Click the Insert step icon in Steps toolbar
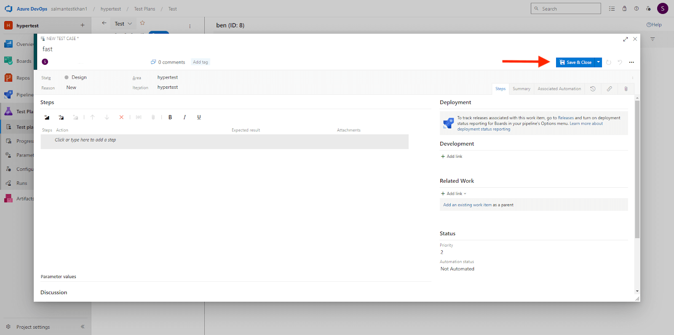The width and height of the screenshot is (674, 335). pyautogui.click(x=47, y=117)
